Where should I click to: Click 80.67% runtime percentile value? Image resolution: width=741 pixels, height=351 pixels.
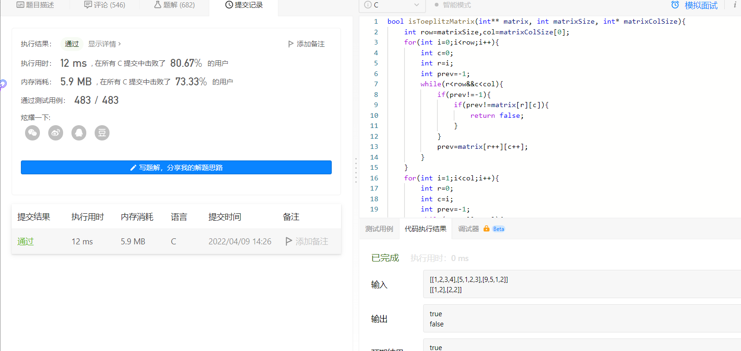(186, 63)
